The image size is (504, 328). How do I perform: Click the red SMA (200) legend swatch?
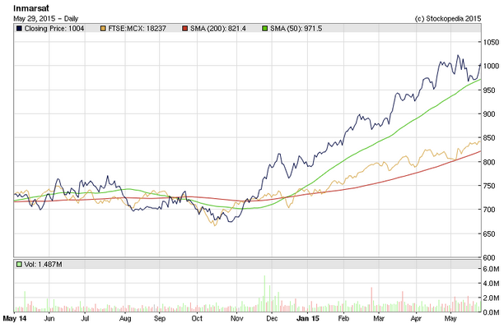(x=184, y=29)
